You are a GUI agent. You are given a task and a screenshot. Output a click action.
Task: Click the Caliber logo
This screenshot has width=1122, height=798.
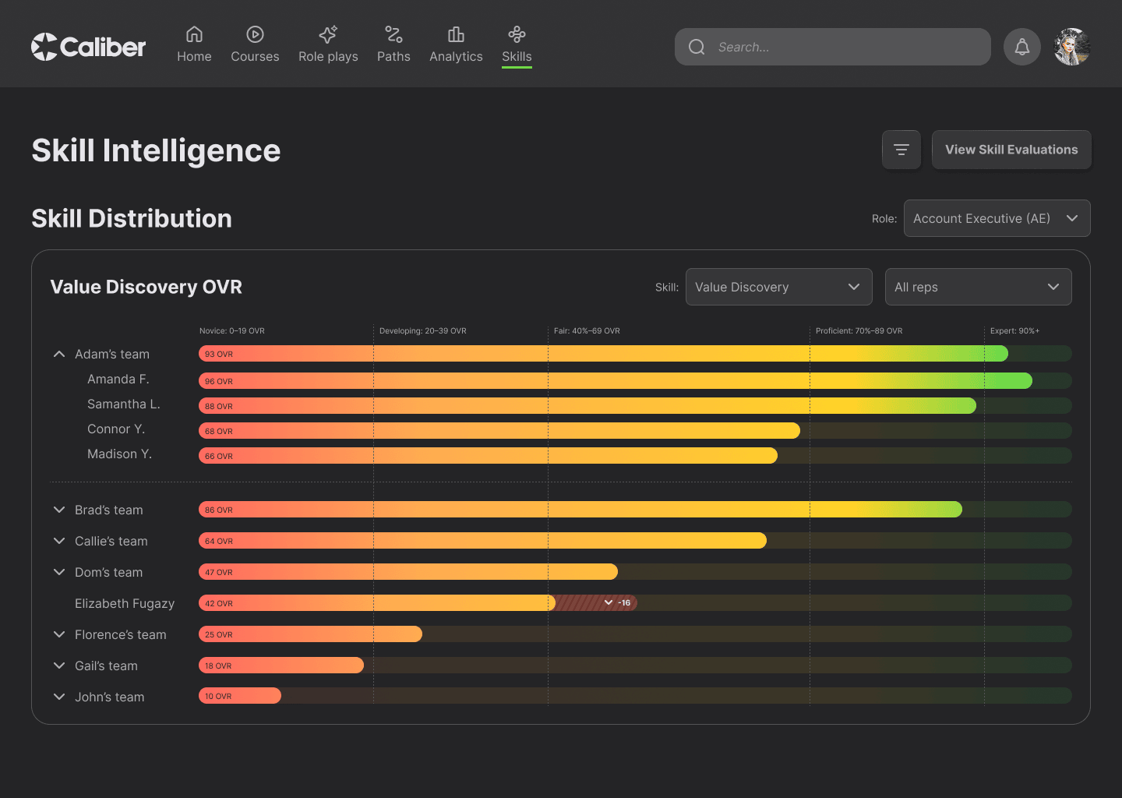(x=88, y=47)
